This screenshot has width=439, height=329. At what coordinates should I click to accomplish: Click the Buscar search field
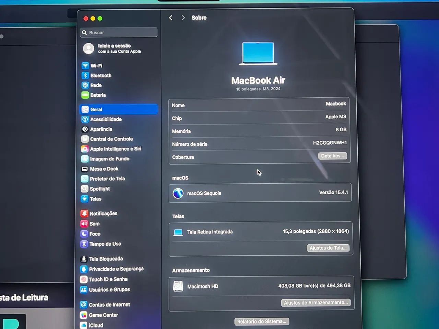(x=119, y=33)
